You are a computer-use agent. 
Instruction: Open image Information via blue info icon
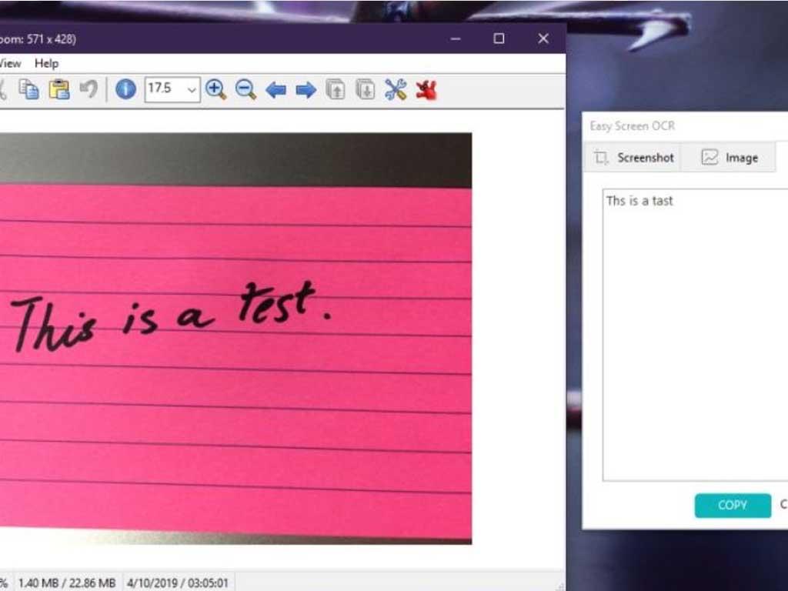pos(125,89)
